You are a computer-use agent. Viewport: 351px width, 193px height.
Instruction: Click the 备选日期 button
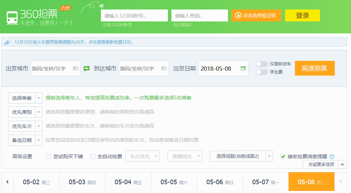point(22,140)
